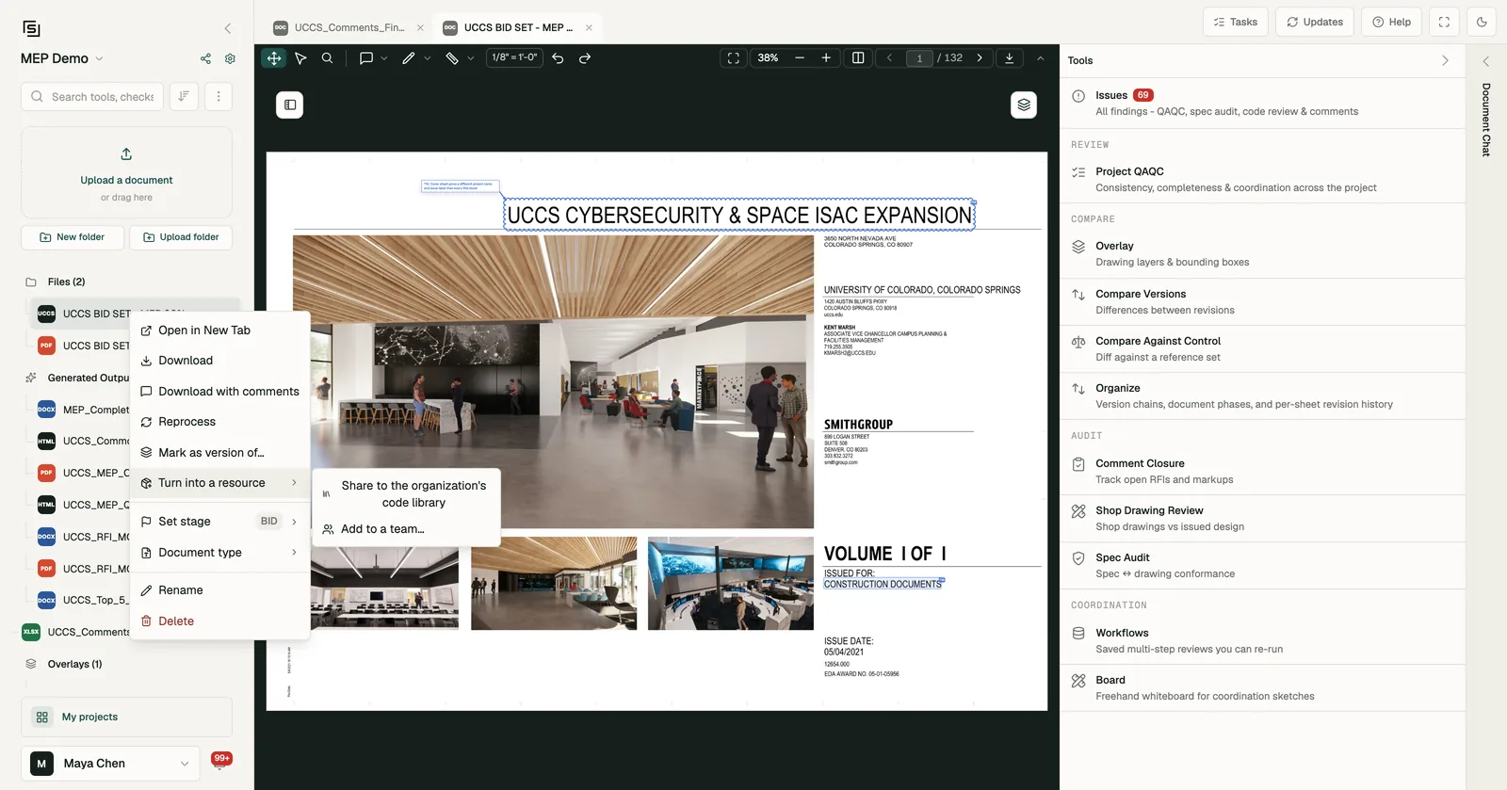Fit the page to screen
Image resolution: width=1507 pixels, height=790 pixels.
pyautogui.click(x=733, y=58)
